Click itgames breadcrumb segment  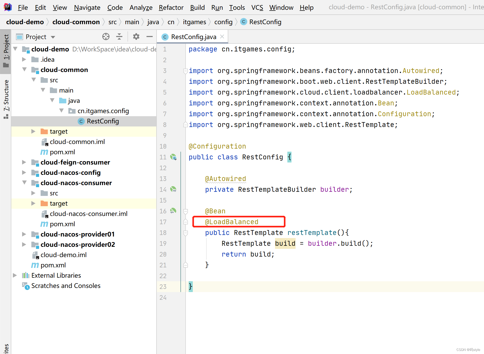point(195,22)
